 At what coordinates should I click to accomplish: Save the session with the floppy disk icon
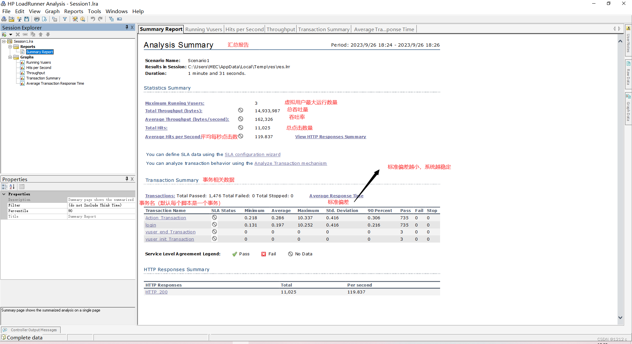click(x=27, y=19)
